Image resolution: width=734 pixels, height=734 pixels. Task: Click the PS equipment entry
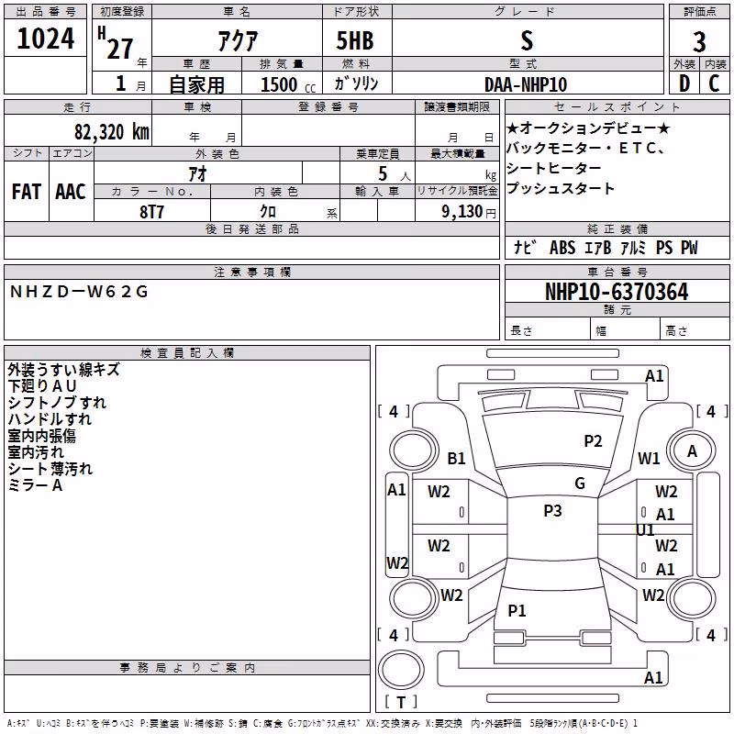click(x=663, y=247)
